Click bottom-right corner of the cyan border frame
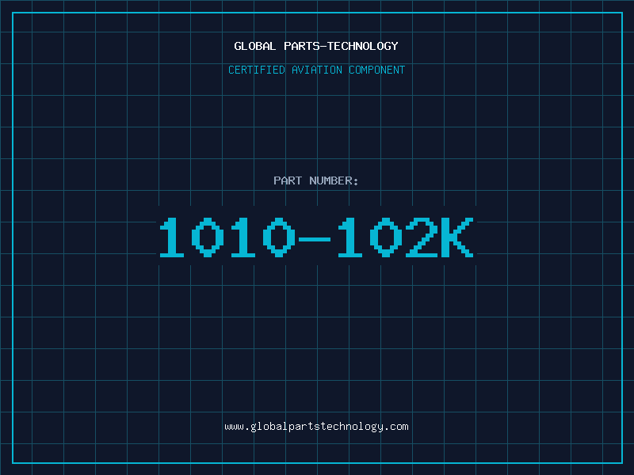The image size is (634, 475). click(622, 463)
